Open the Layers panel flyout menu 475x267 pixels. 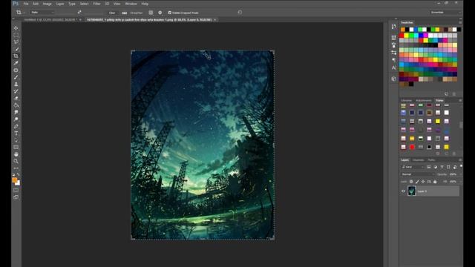coord(460,160)
